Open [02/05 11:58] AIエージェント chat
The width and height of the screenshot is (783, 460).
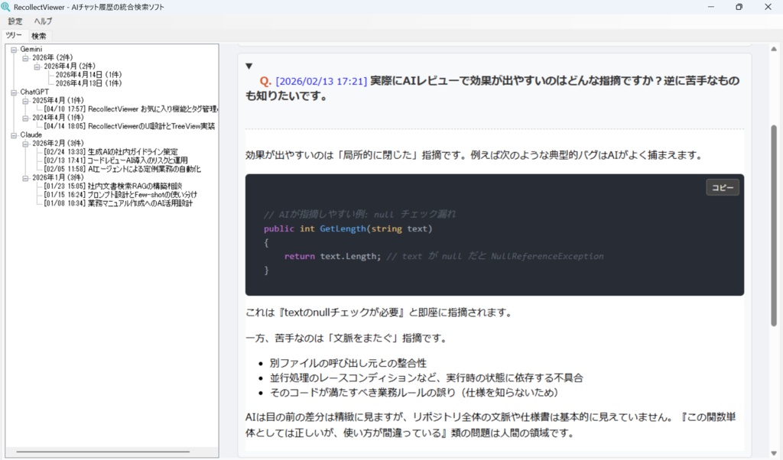(122, 169)
